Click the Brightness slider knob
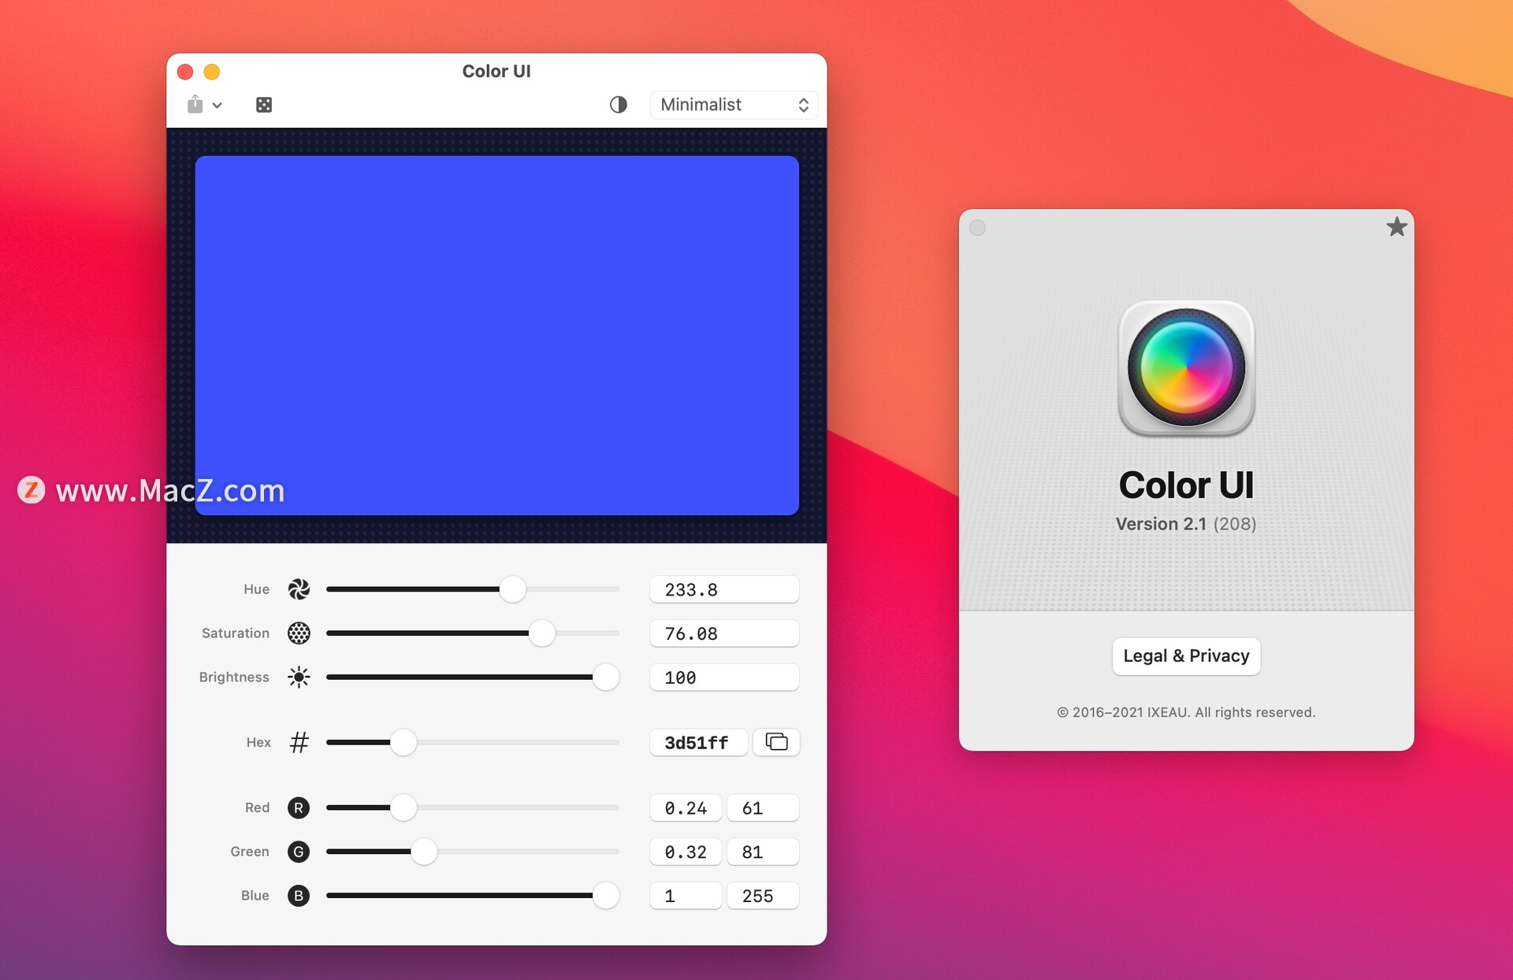 tap(605, 677)
